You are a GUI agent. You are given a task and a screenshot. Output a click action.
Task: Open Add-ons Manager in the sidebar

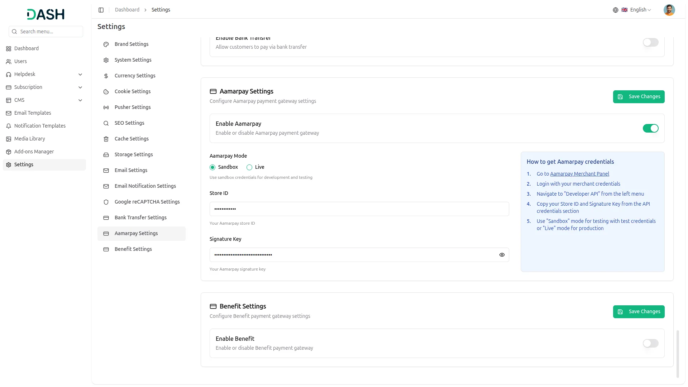point(44,152)
